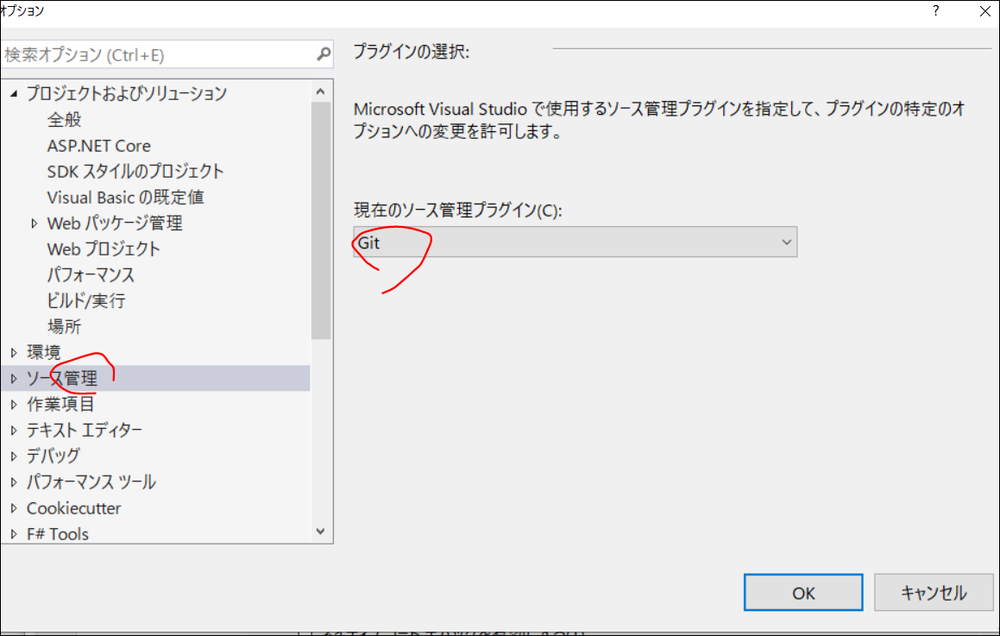Expand the 作業項目 node

14,405
